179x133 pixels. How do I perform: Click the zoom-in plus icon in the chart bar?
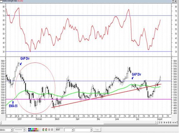(x=166, y=123)
